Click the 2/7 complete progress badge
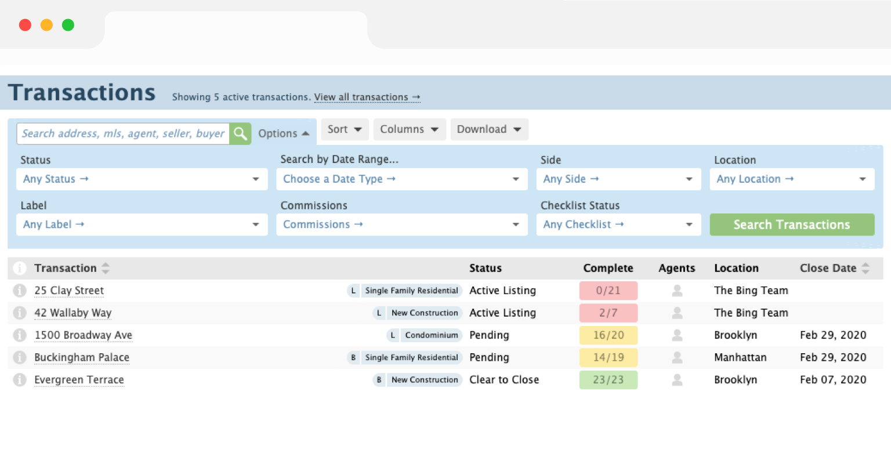Image resolution: width=891 pixels, height=464 pixels. click(609, 313)
